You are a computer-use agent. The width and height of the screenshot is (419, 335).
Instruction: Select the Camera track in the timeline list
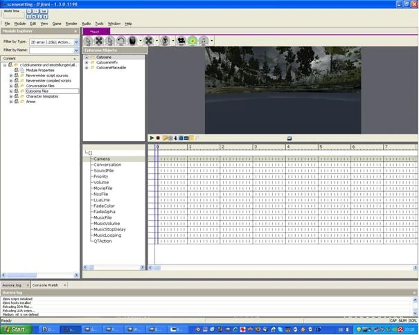coord(102,159)
